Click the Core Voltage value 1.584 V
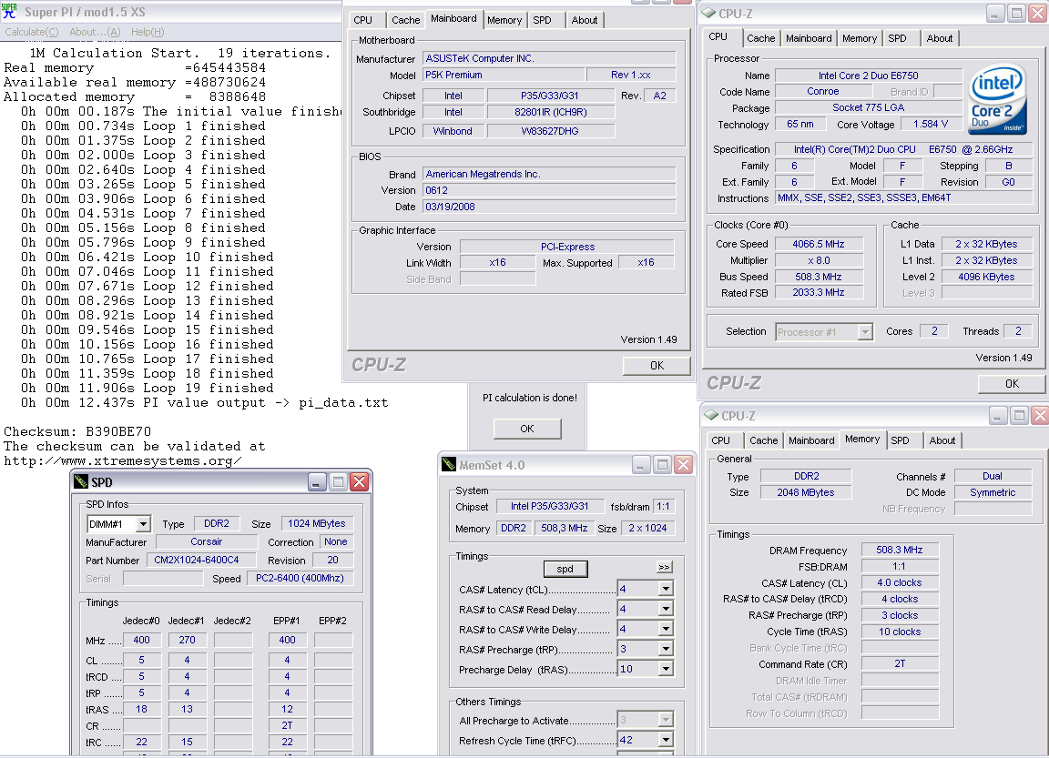Viewport: 1049px width, 758px height. click(930, 125)
